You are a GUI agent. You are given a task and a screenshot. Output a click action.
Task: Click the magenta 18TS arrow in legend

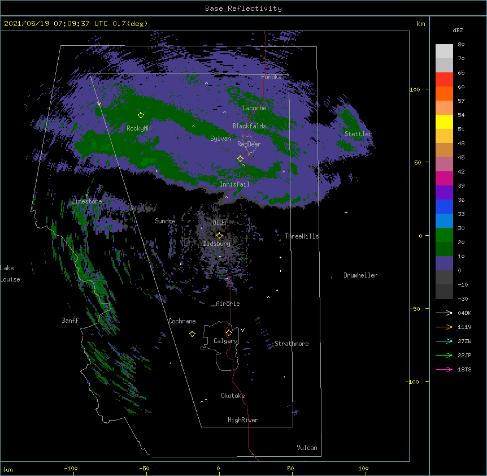coord(444,369)
